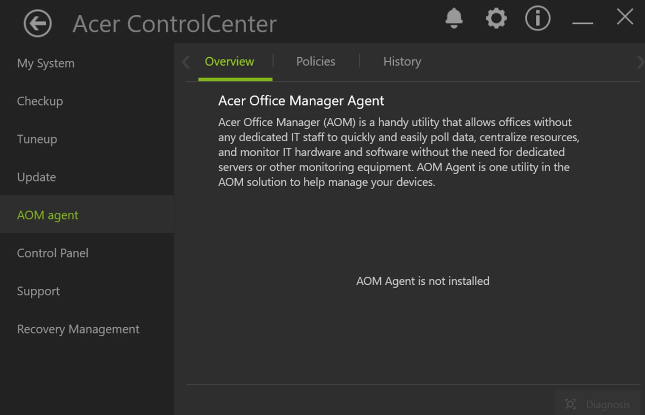Navigate to the Update section

point(37,177)
